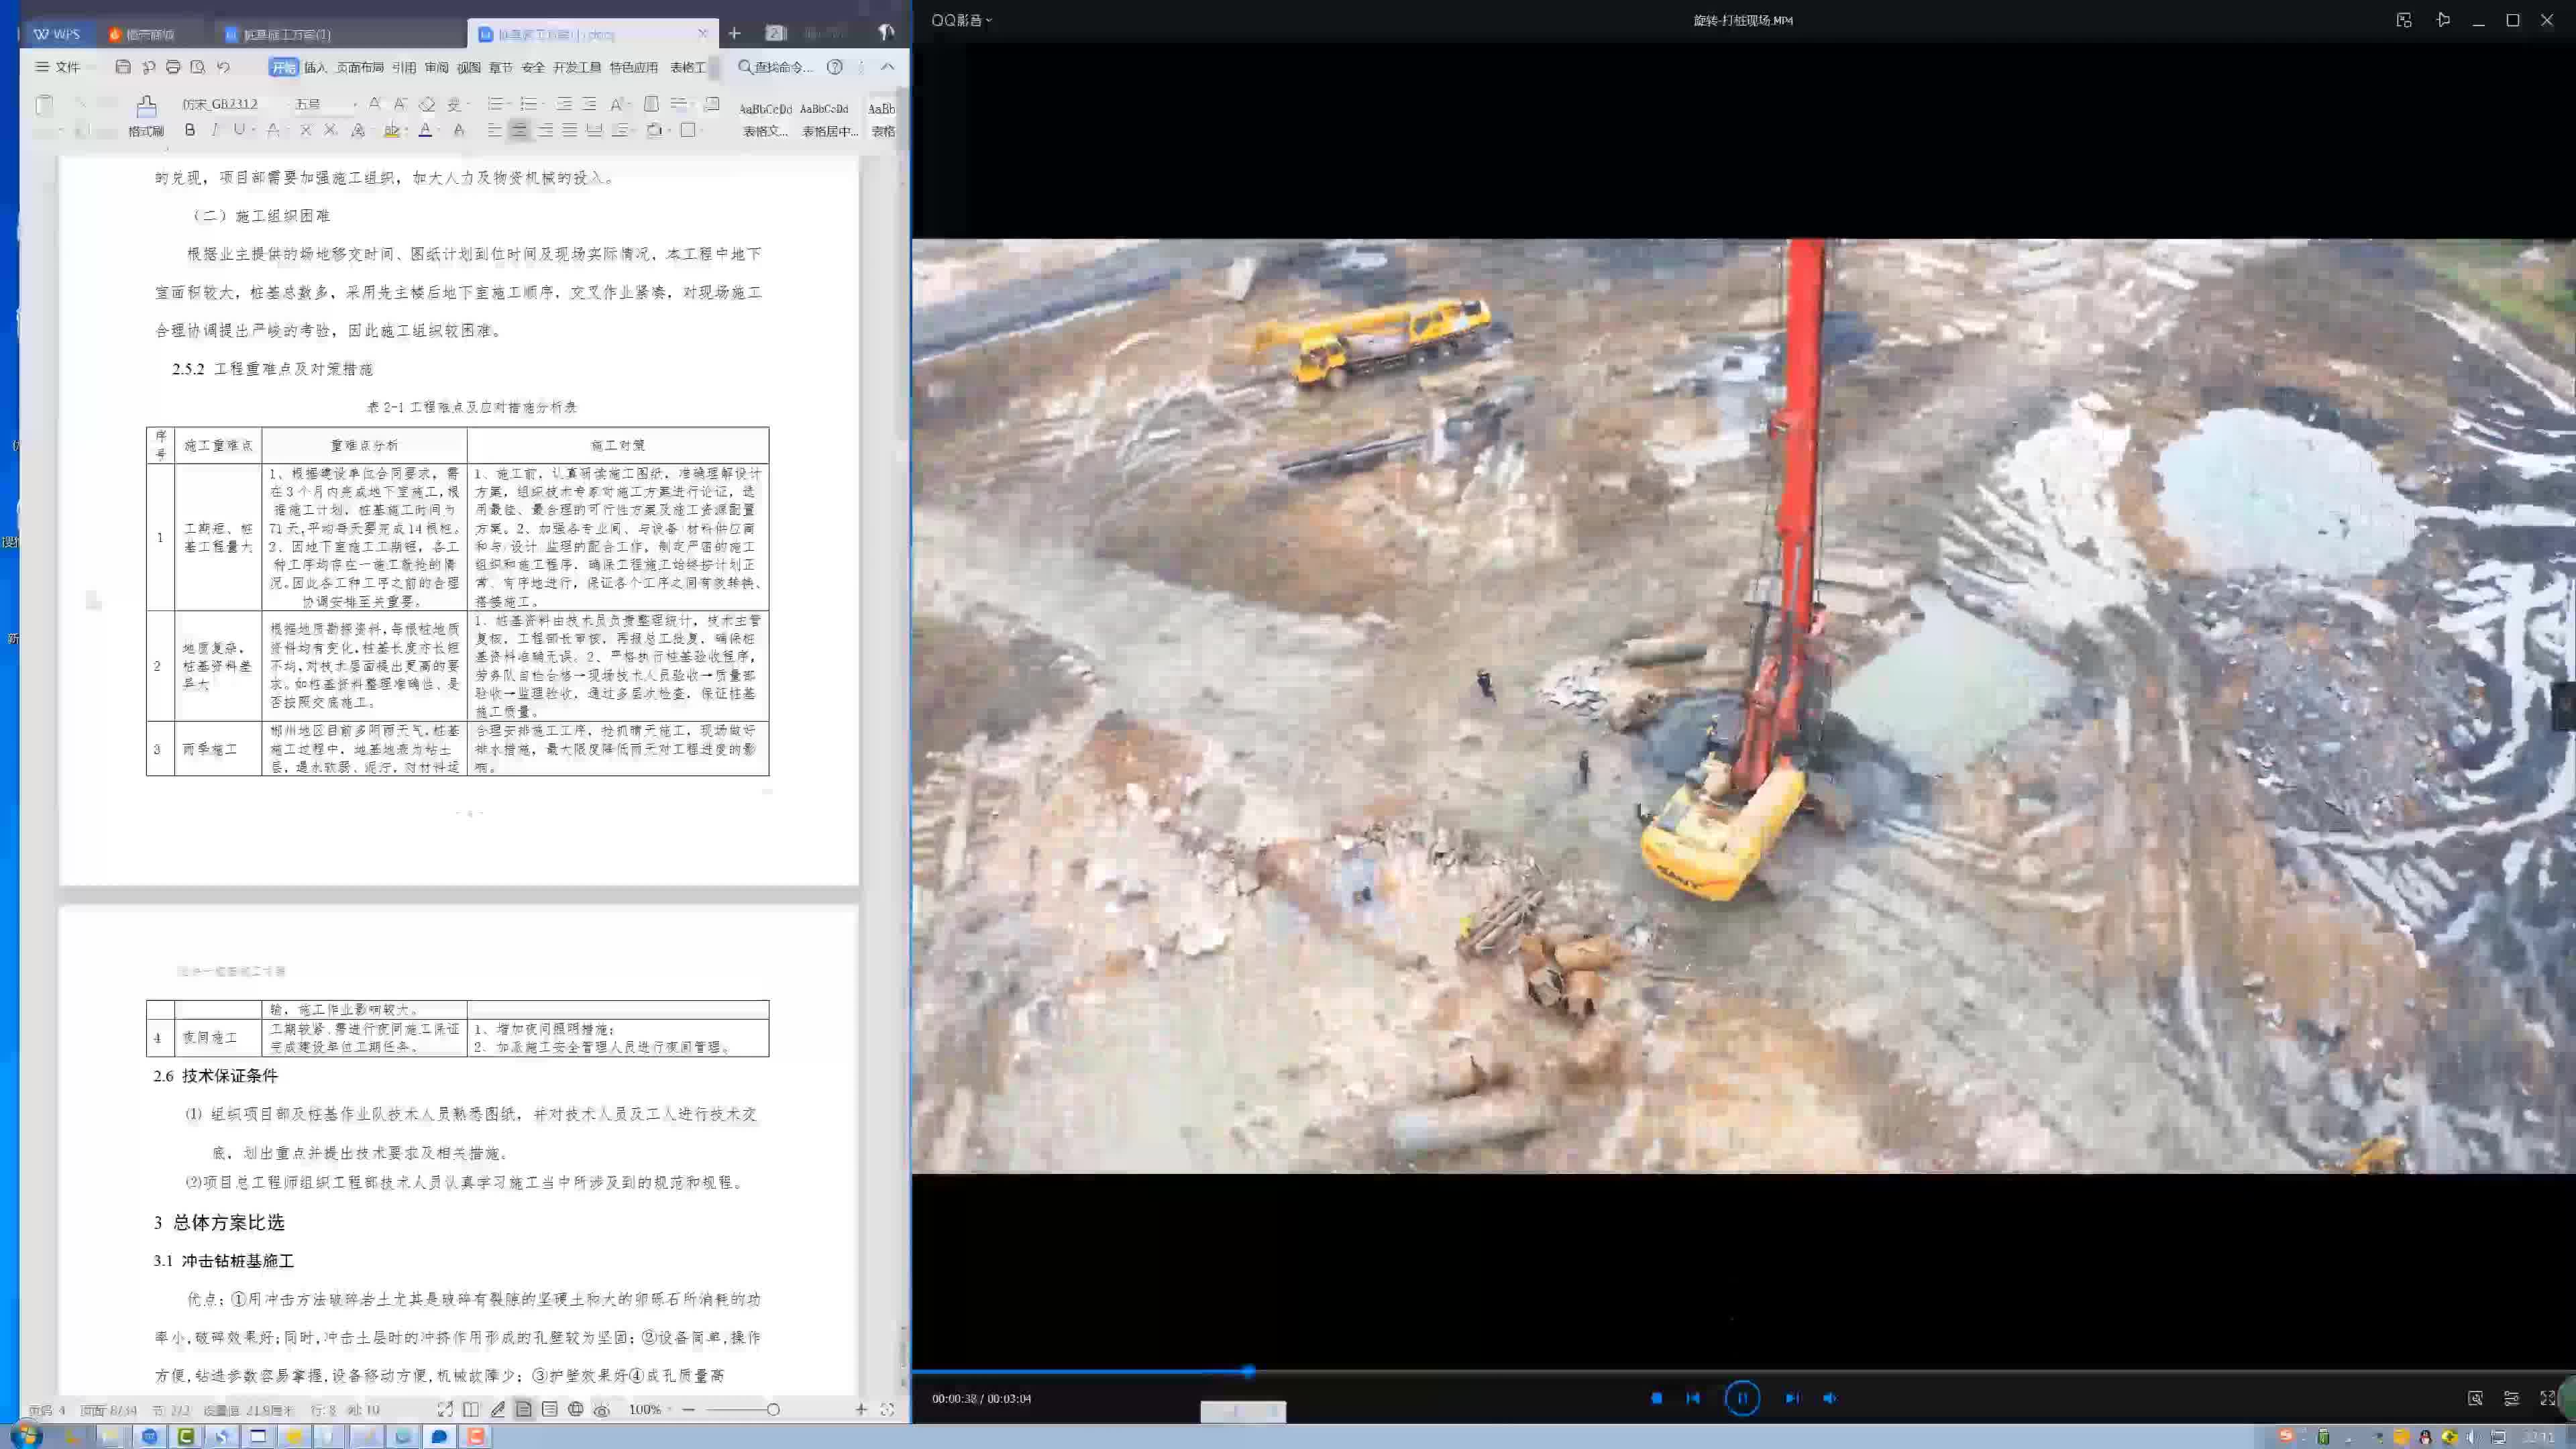The image size is (2576, 1449).
Task: Switch to the 引用 ribbon tab
Action: tap(404, 67)
